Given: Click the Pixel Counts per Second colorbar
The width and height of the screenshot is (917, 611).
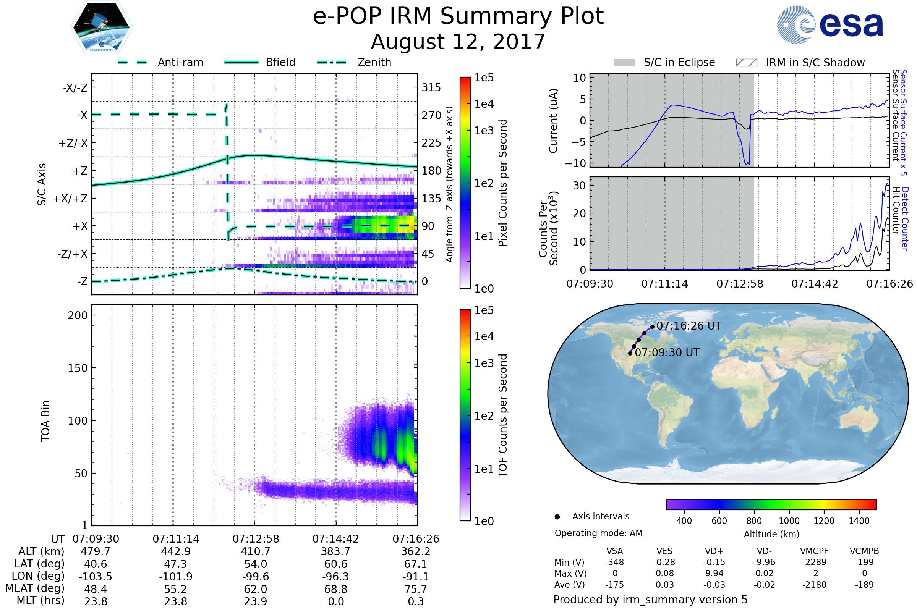Looking at the screenshot, I should click(x=465, y=183).
